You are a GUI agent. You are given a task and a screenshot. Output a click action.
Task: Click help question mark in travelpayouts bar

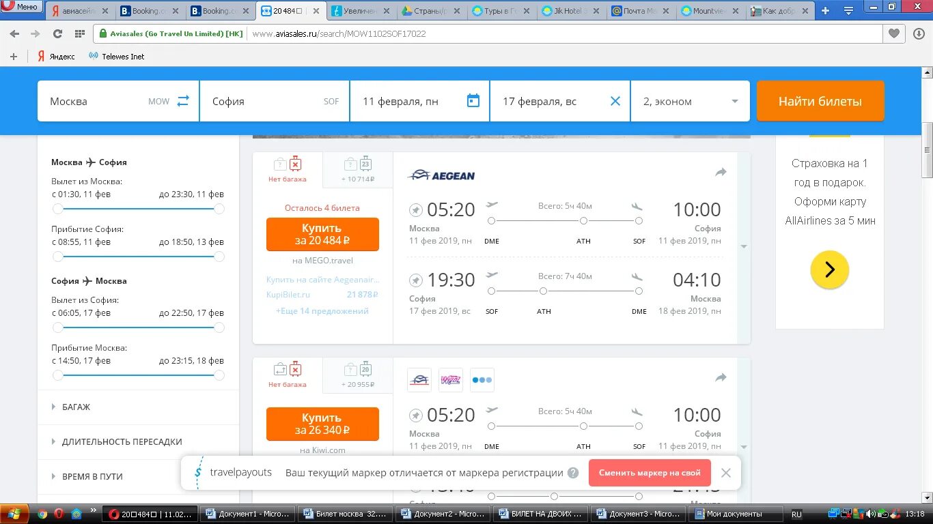click(573, 473)
